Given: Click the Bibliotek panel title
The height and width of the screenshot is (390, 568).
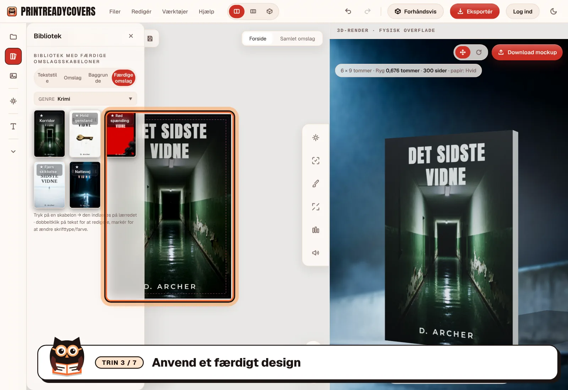Looking at the screenshot, I should tap(48, 36).
